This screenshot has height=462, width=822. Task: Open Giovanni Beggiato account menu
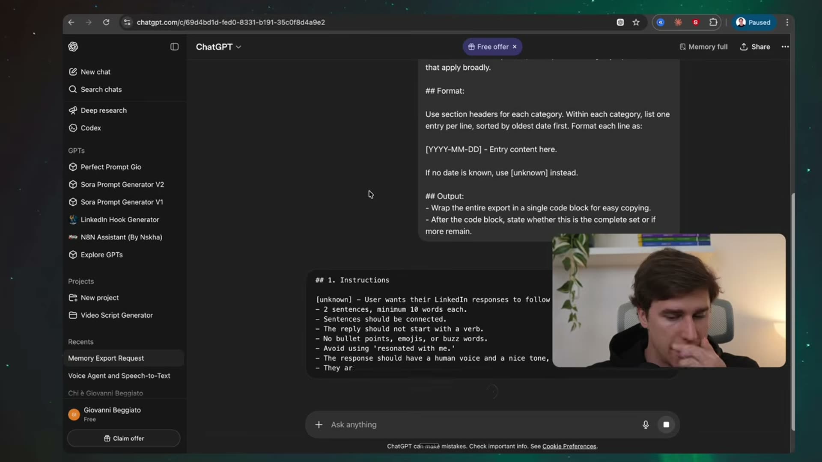click(124, 414)
